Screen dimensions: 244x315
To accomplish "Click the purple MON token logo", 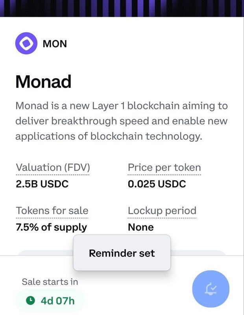I will coord(26,43).
